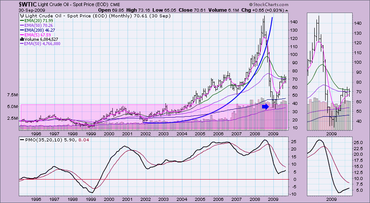Click the 2003 year label under price panel
The height and width of the screenshot is (203, 370).
[x=164, y=134]
